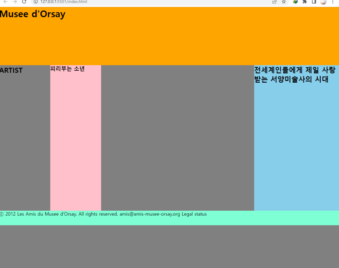Go back with the browser arrow
This screenshot has width=339, height=268.
[6, 2]
